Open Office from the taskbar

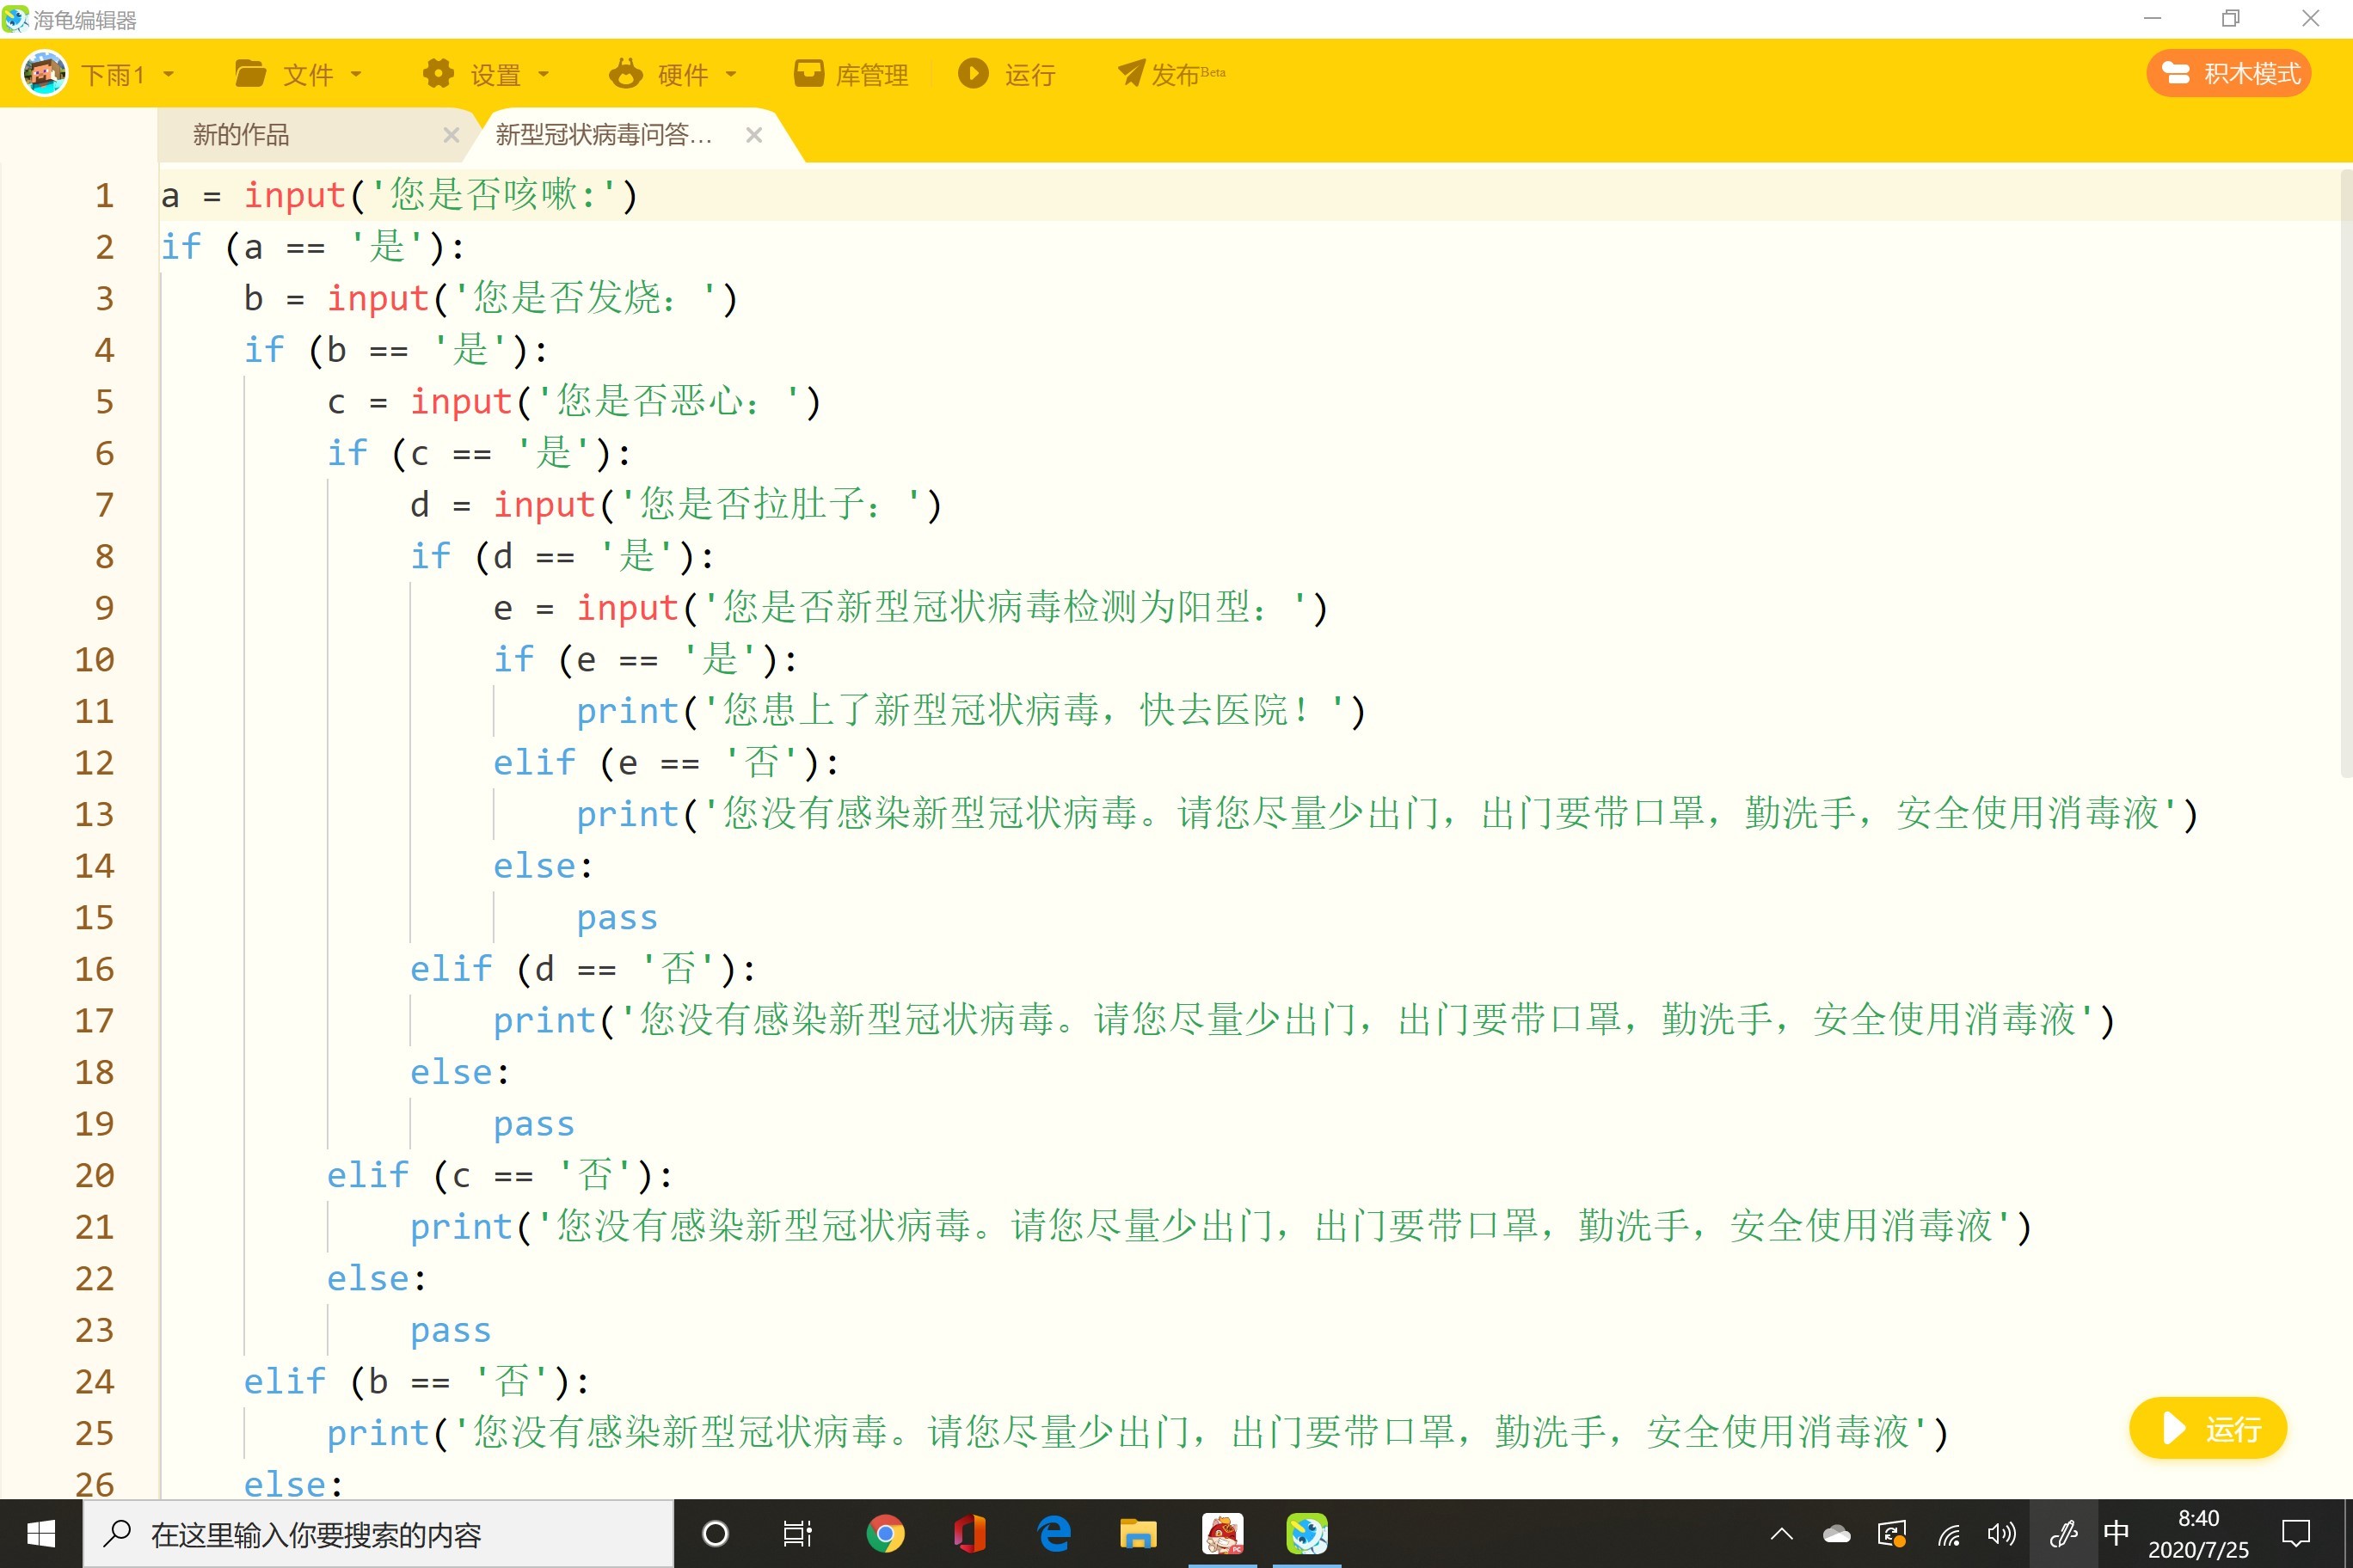(968, 1533)
